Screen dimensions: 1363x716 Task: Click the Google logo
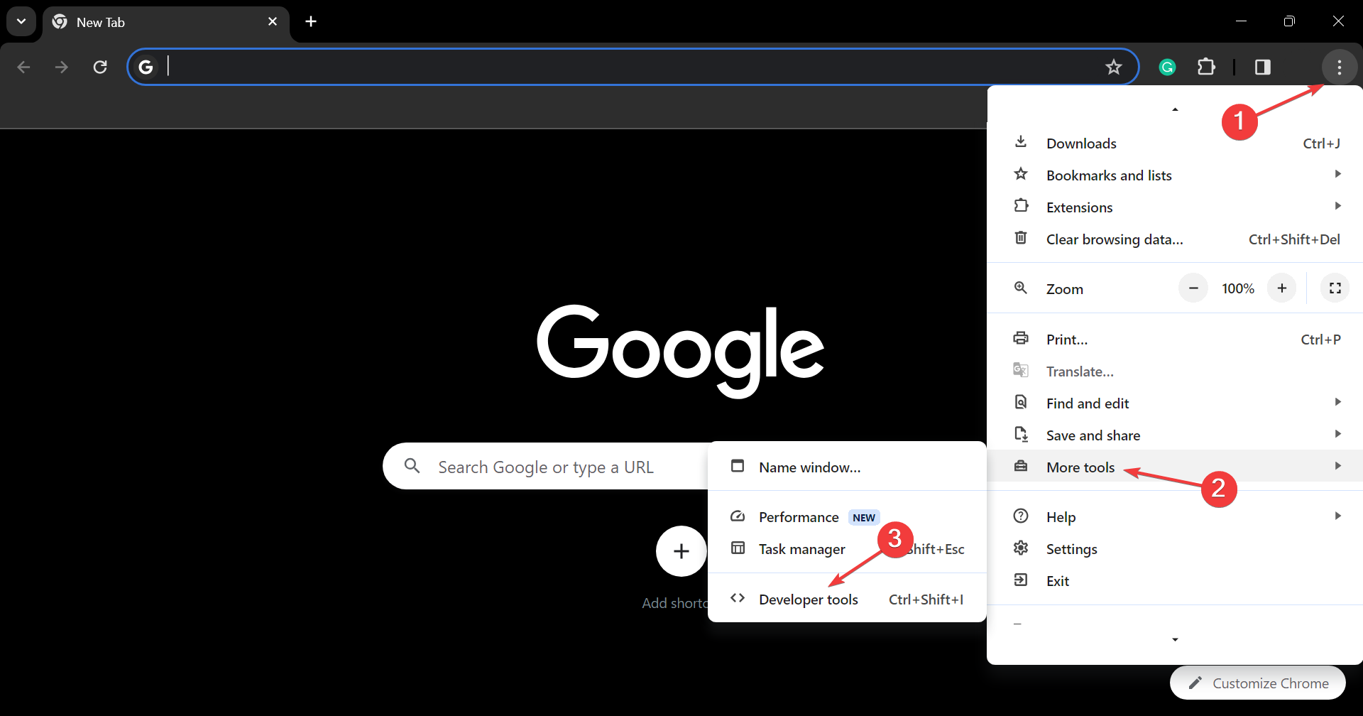681,351
